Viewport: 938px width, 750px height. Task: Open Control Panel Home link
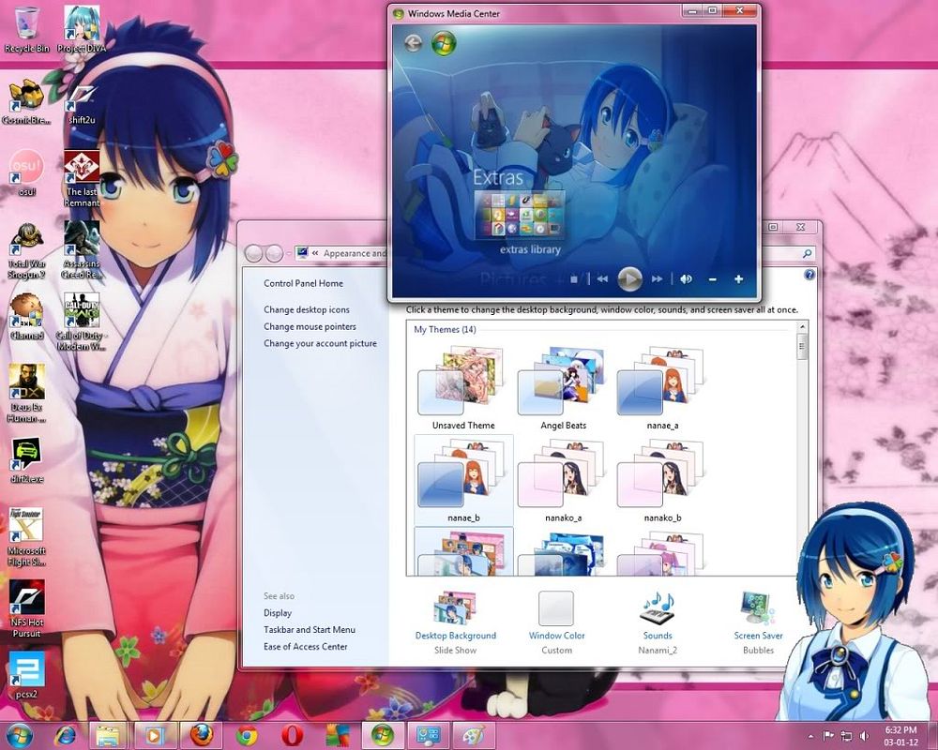(x=303, y=283)
